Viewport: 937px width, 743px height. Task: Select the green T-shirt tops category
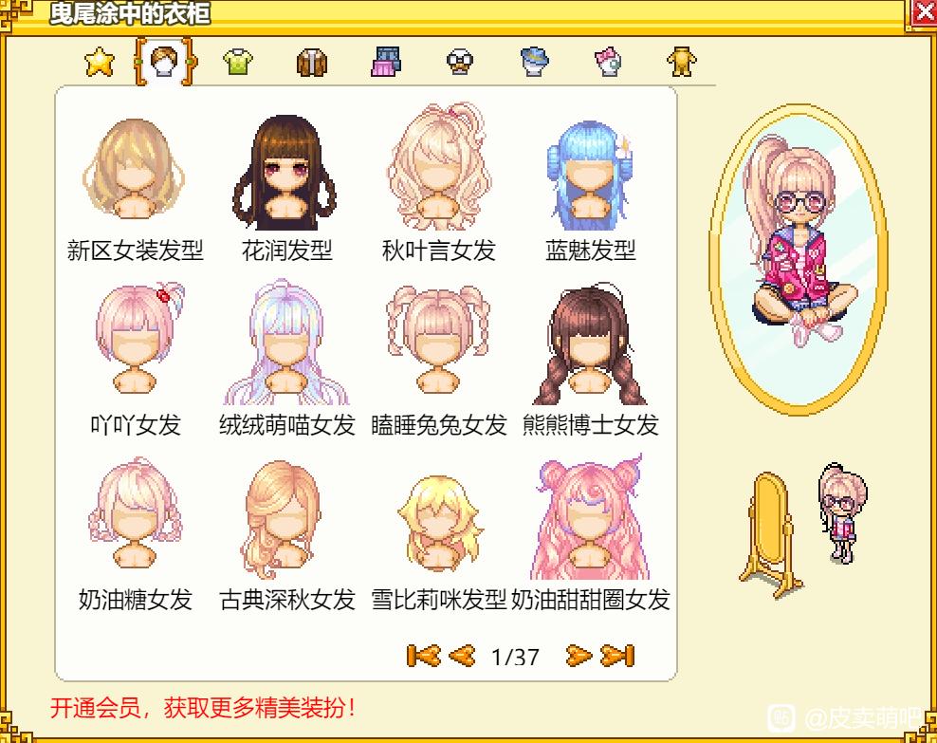[238, 62]
